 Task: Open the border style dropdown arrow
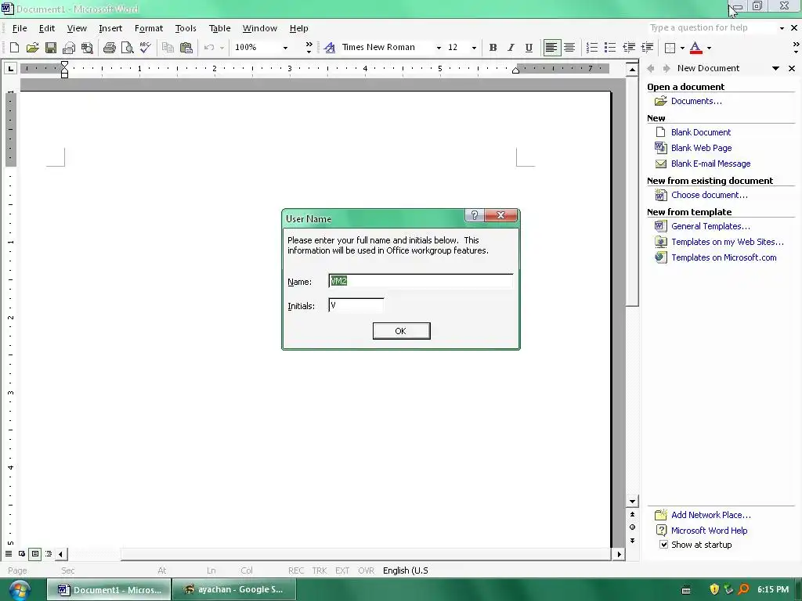682,48
